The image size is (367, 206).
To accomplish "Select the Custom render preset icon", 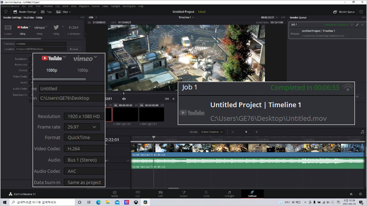I will coord(8,28).
